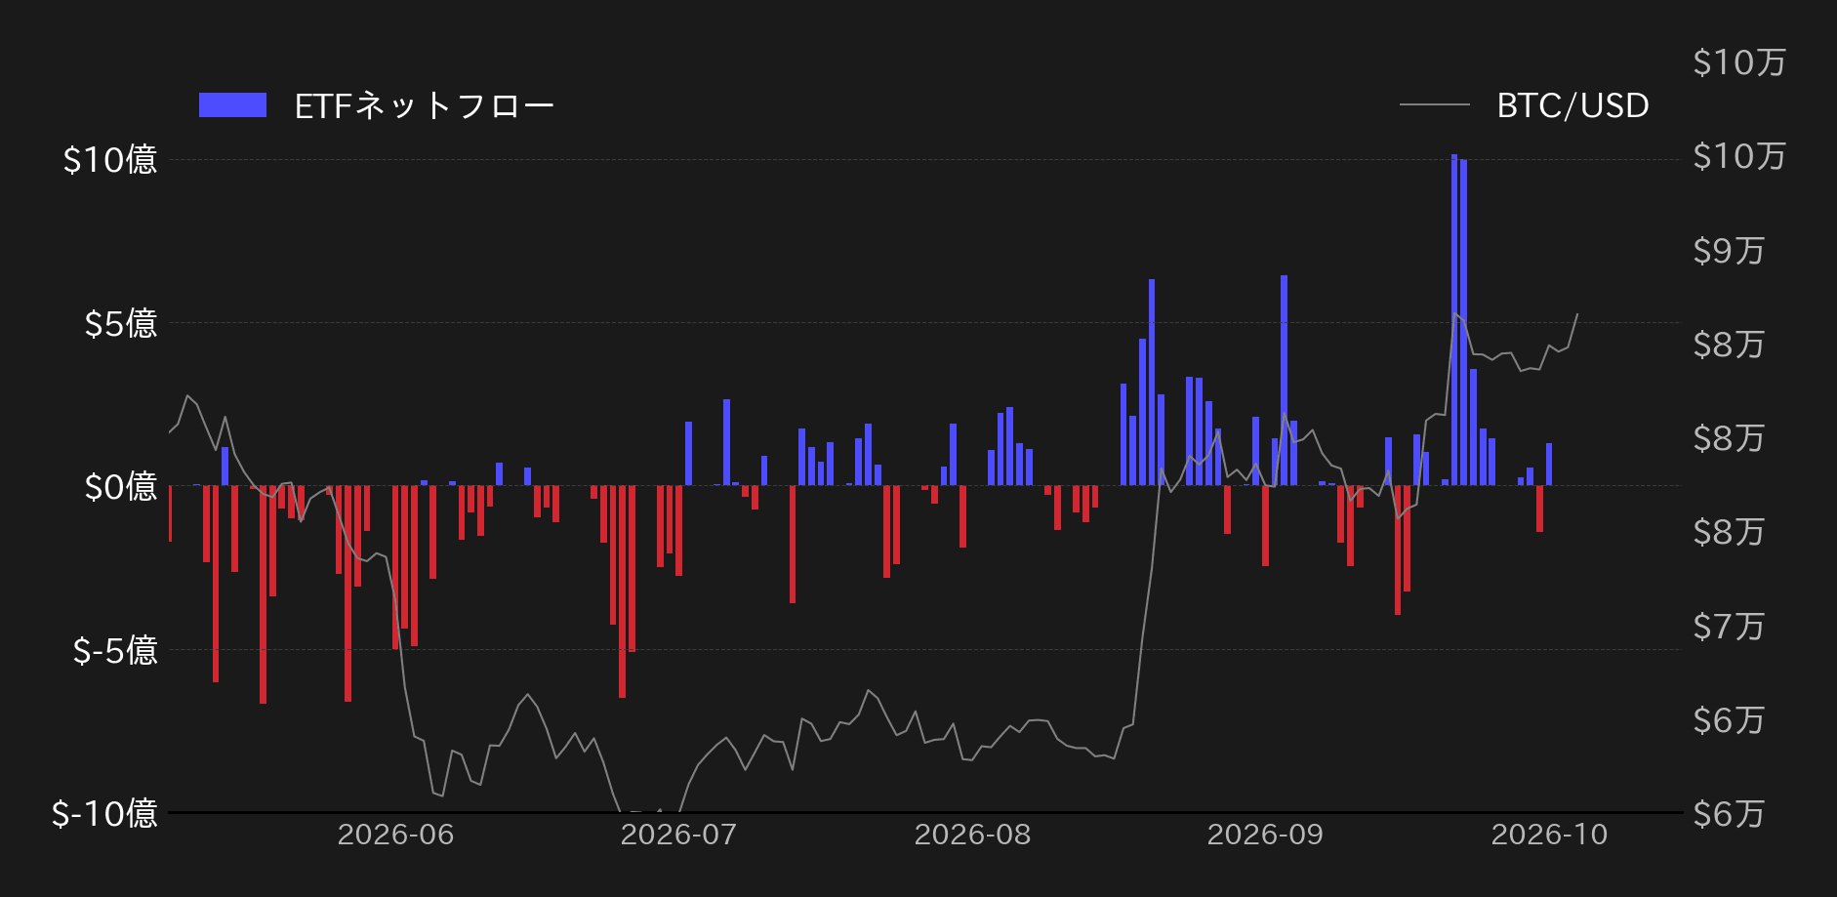Select the 2026-08 date label
Viewport: 1837px width, 897px height.
(x=972, y=835)
